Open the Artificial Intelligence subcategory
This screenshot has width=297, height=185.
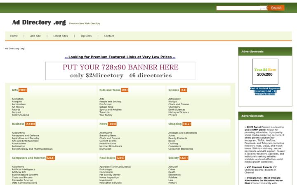point(24,169)
